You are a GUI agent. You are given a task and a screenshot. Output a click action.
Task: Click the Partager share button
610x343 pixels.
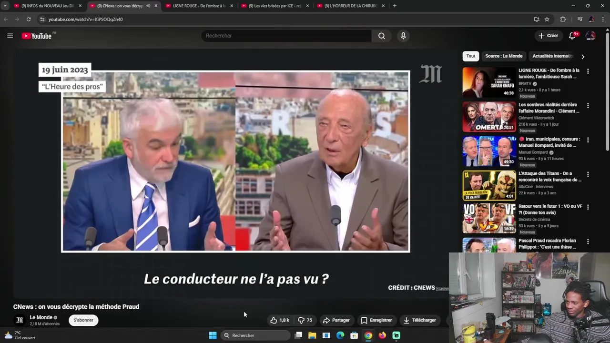pyautogui.click(x=336, y=320)
